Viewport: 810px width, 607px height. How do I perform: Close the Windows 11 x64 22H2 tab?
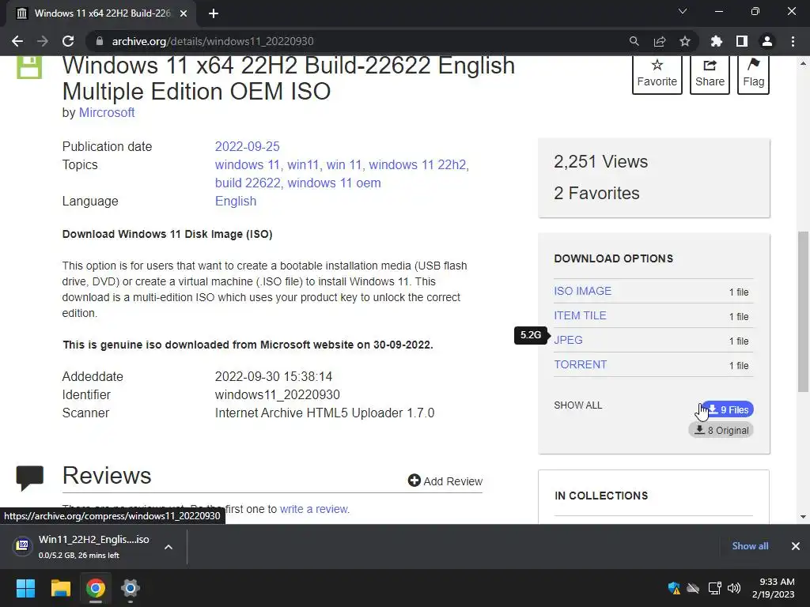[x=184, y=13]
